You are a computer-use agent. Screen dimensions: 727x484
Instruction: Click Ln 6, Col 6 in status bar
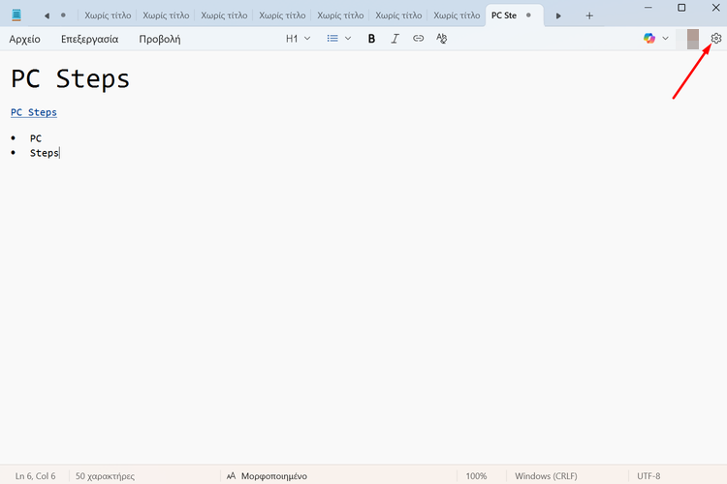tap(35, 475)
